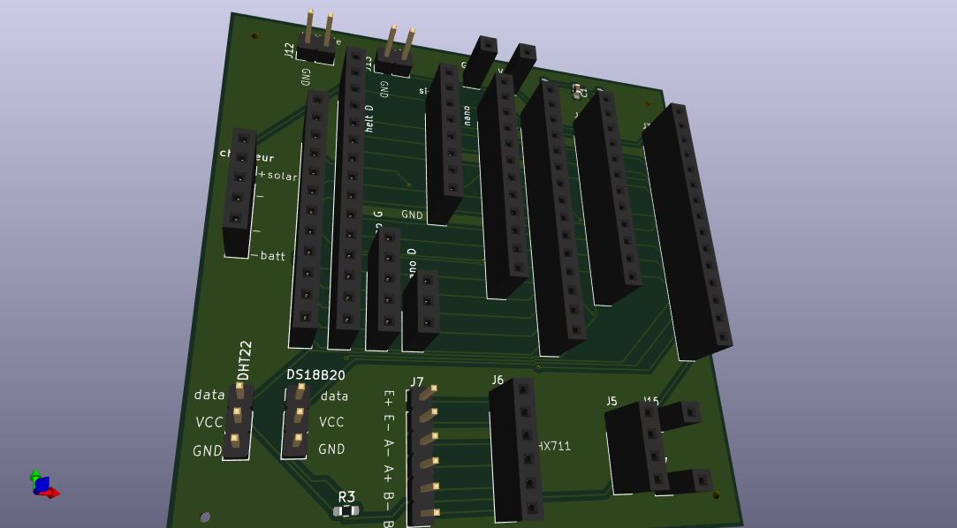Click the bottom-right corner mounting hole

[716, 494]
